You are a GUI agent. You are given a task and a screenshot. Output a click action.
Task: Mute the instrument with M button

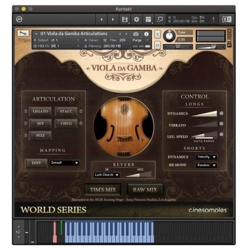[x=157, y=45]
